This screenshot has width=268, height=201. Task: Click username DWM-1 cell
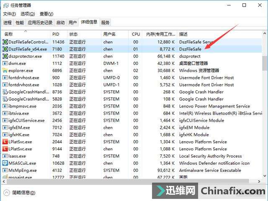[x=111, y=63]
